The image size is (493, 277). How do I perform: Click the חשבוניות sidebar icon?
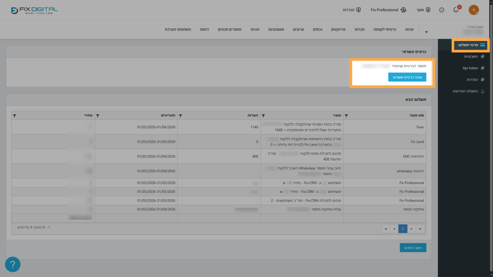click(482, 56)
